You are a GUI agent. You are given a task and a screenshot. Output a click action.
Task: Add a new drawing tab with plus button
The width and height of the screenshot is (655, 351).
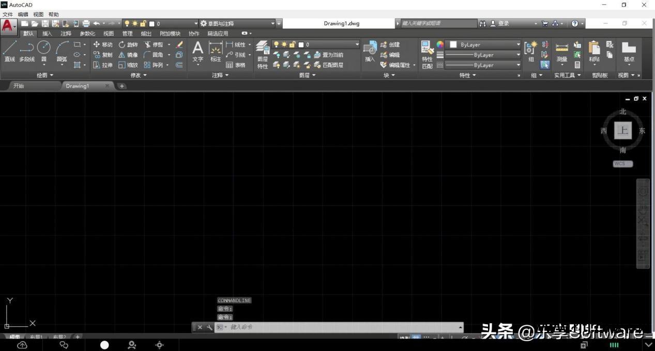(122, 86)
